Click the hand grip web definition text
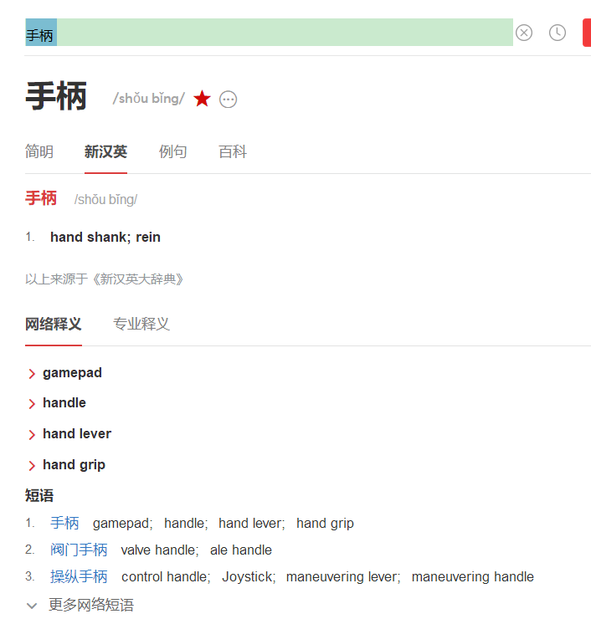 pyautogui.click(x=74, y=464)
